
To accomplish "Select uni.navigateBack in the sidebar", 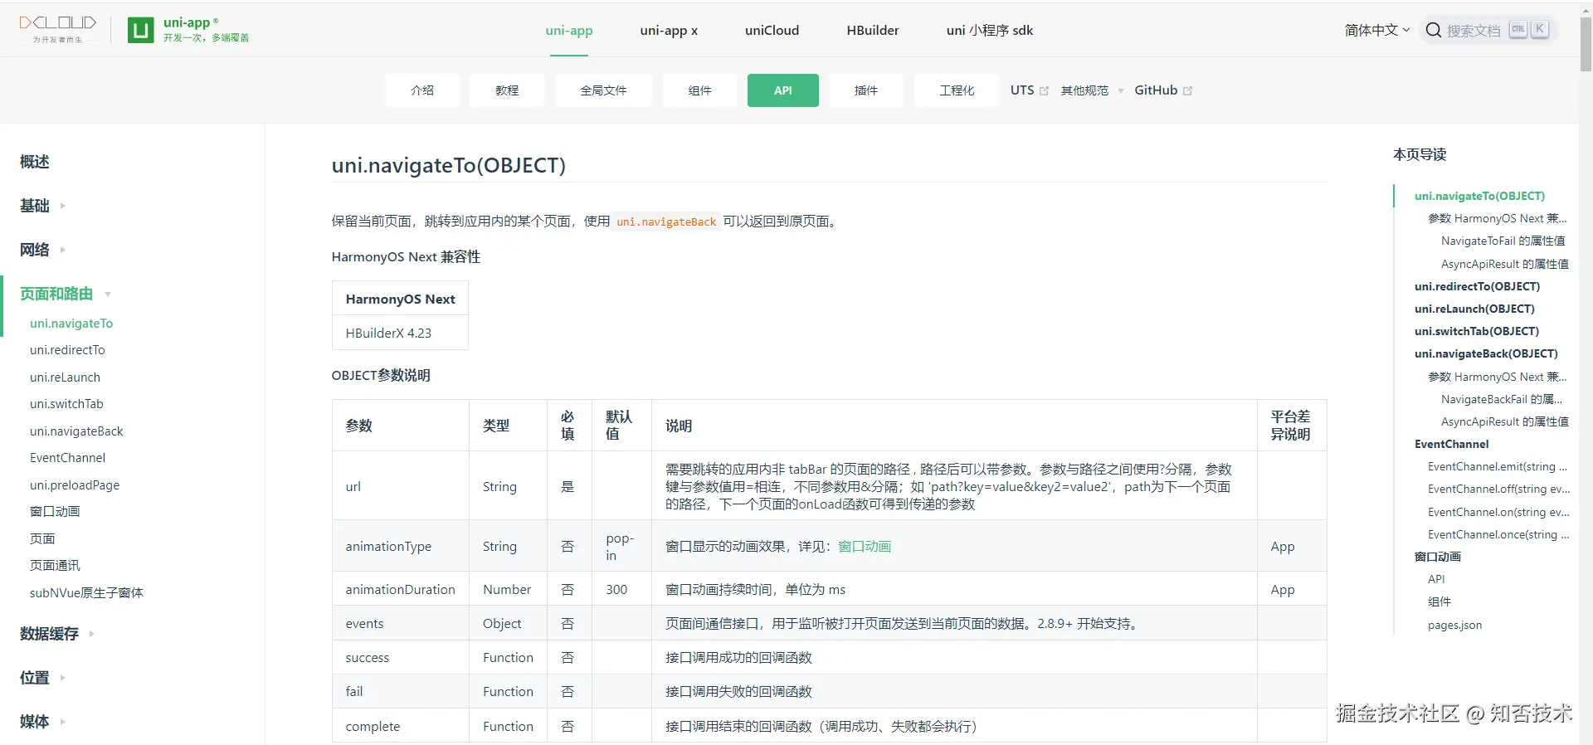I will pos(76,431).
